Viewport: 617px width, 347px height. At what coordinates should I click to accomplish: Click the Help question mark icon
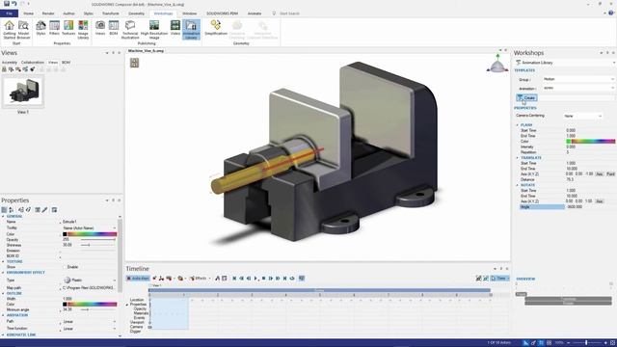click(x=611, y=13)
